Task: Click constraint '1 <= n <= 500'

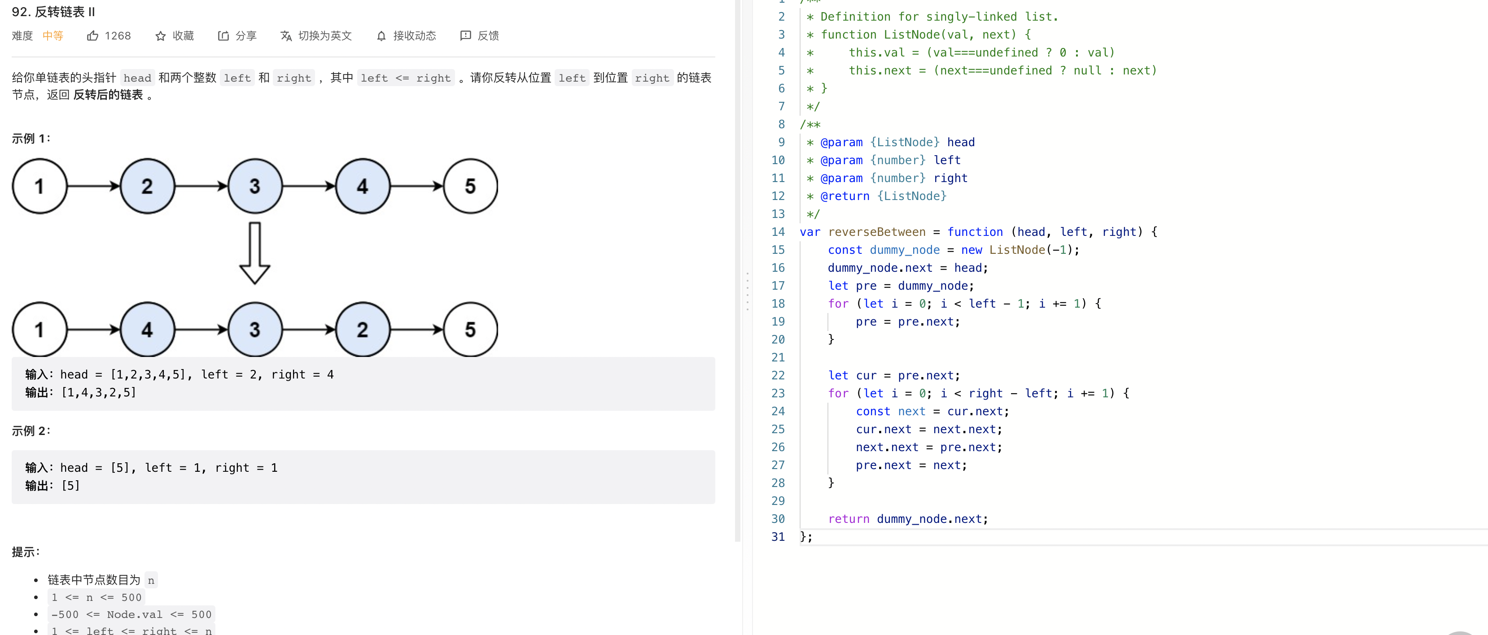Action: [96, 598]
